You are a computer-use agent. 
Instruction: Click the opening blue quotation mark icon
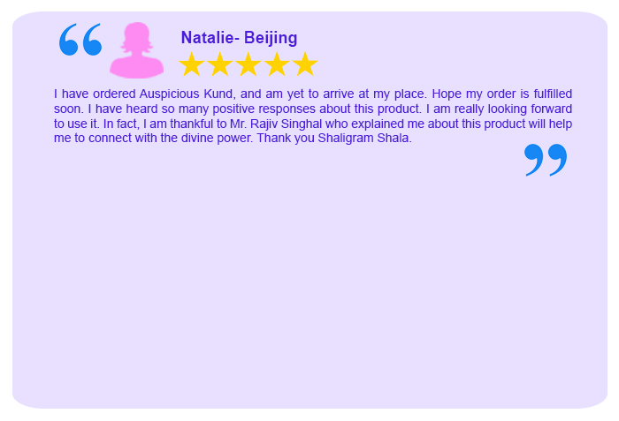point(80,40)
